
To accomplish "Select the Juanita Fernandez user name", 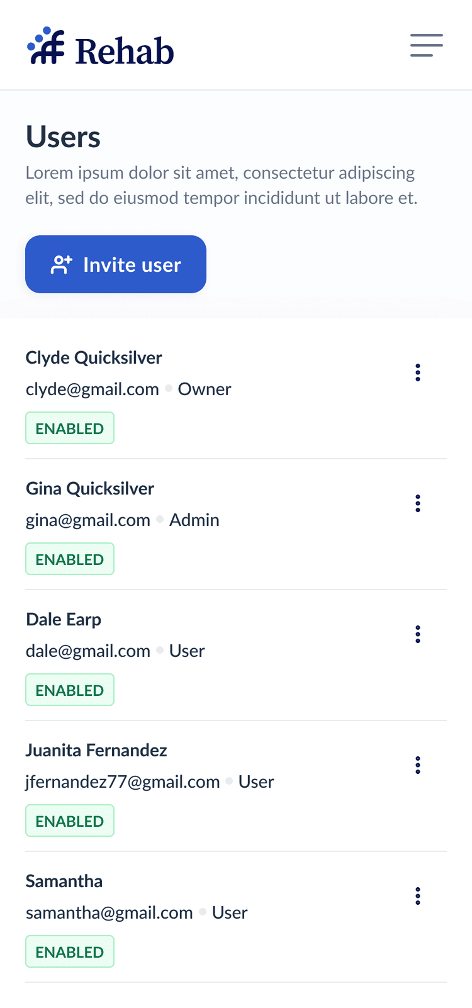I will pyautogui.click(x=96, y=751).
